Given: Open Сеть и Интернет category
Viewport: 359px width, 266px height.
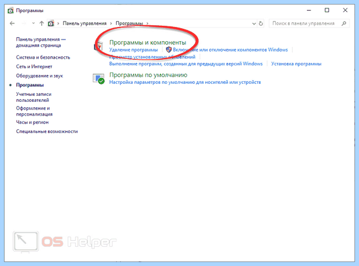Looking at the screenshot, I should pyautogui.click(x=34, y=66).
